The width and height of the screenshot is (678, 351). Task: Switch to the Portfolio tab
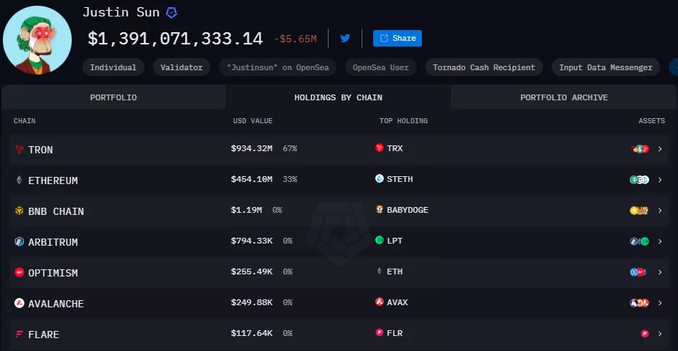[113, 97]
